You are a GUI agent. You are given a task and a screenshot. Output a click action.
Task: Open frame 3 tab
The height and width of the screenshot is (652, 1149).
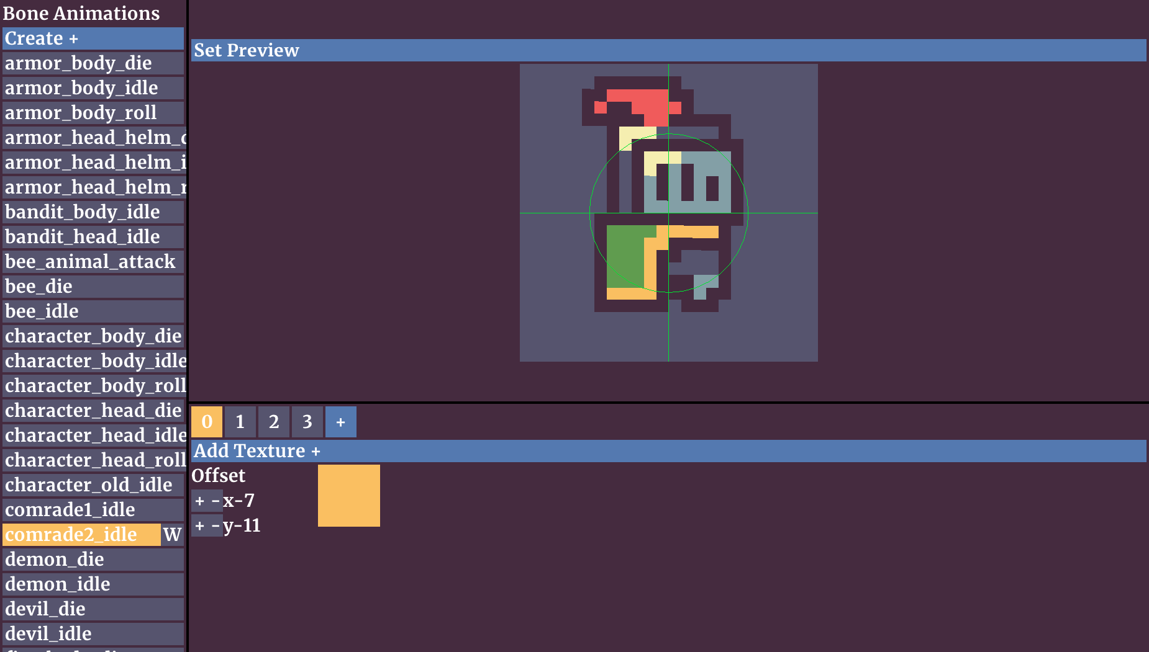(307, 422)
